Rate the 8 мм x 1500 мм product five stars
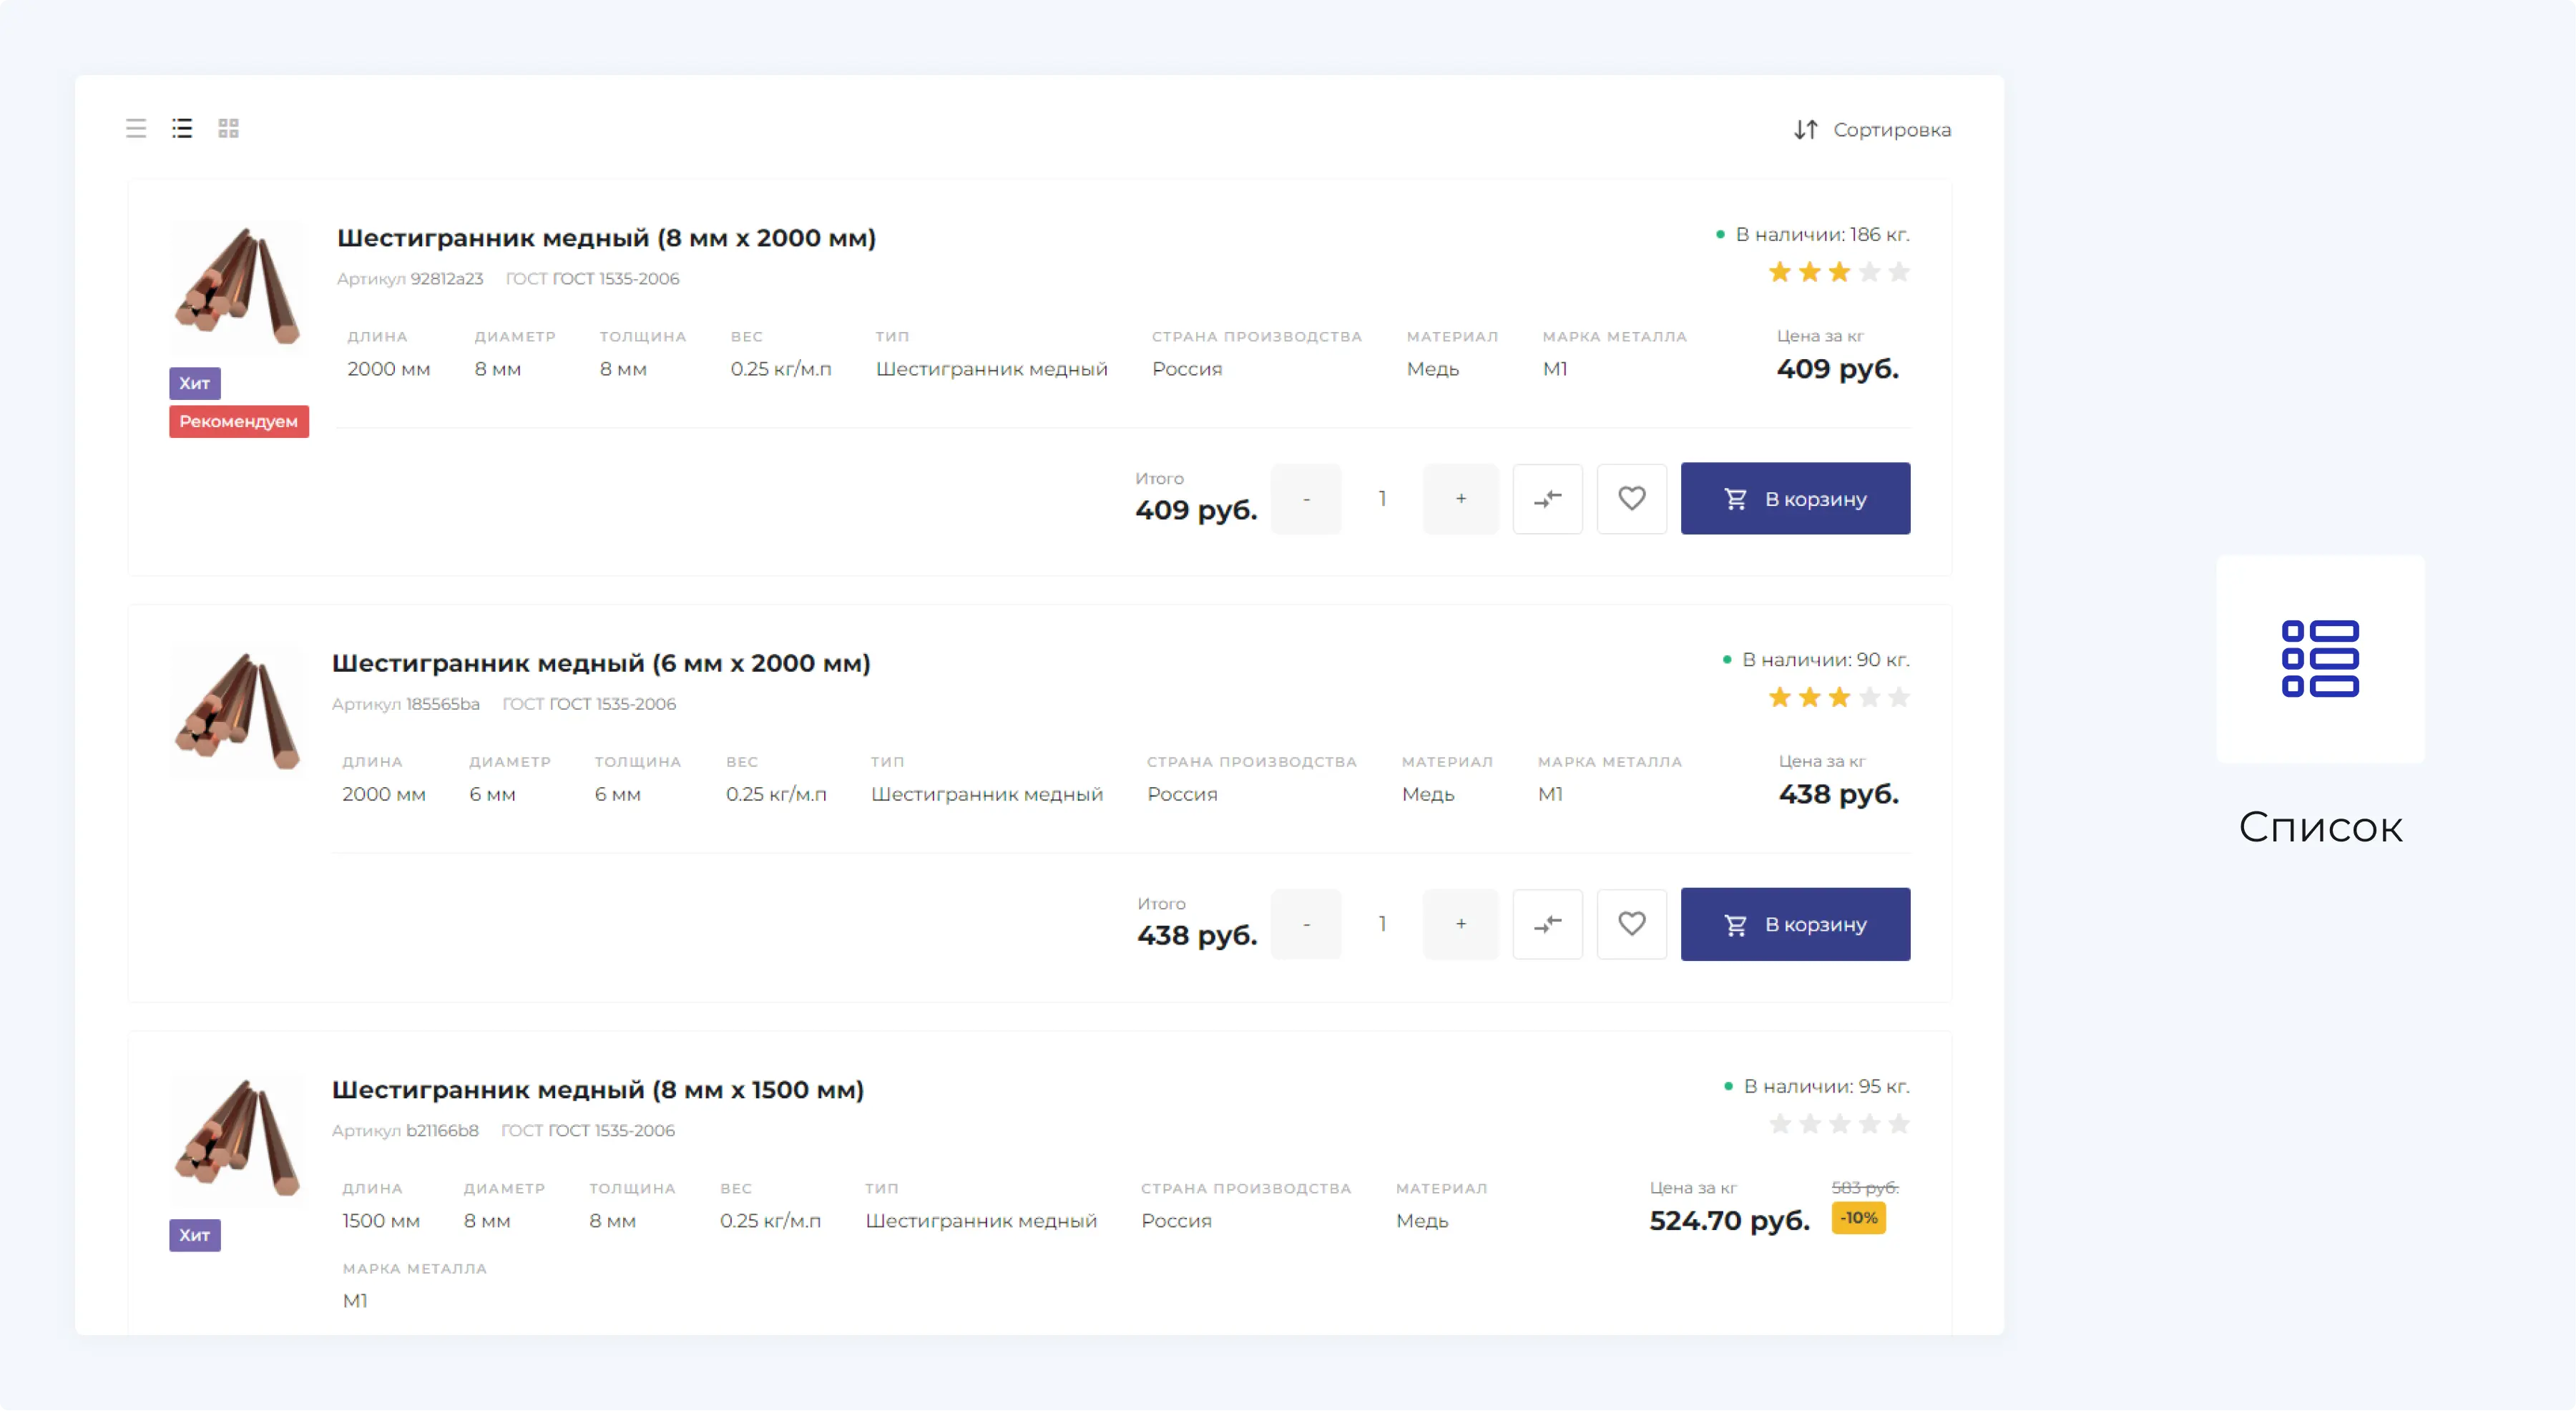Screen dimensions: 2576x1411 pos(1899,1124)
